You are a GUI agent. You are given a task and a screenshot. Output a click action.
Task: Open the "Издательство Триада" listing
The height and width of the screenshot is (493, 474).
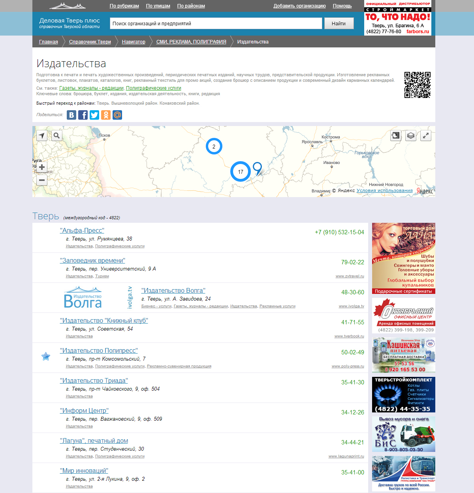[94, 381]
